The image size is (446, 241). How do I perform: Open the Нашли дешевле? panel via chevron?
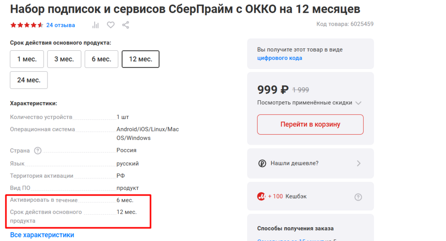tap(359, 163)
